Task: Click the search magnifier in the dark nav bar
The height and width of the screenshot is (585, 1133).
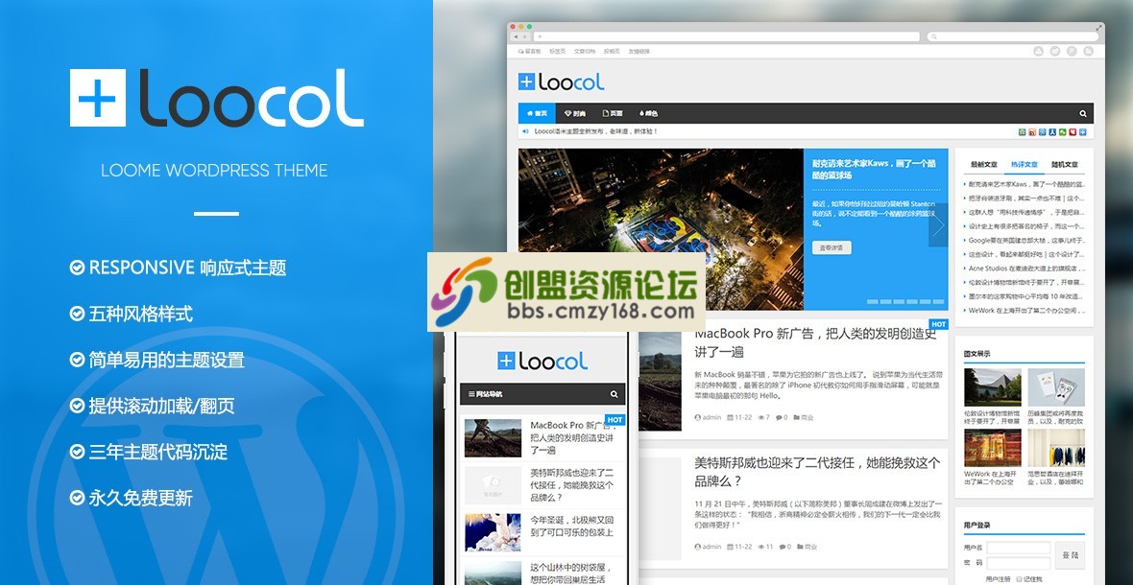Action: pos(1083,113)
